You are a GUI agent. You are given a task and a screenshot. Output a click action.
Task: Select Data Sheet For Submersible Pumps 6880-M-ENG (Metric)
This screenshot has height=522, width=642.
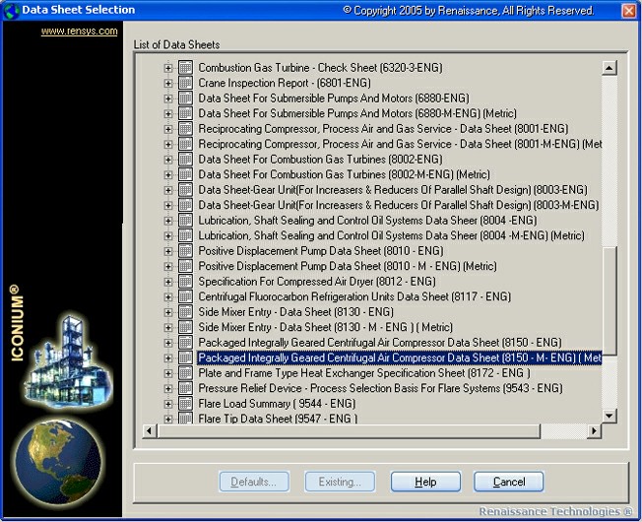pos(357,113)
